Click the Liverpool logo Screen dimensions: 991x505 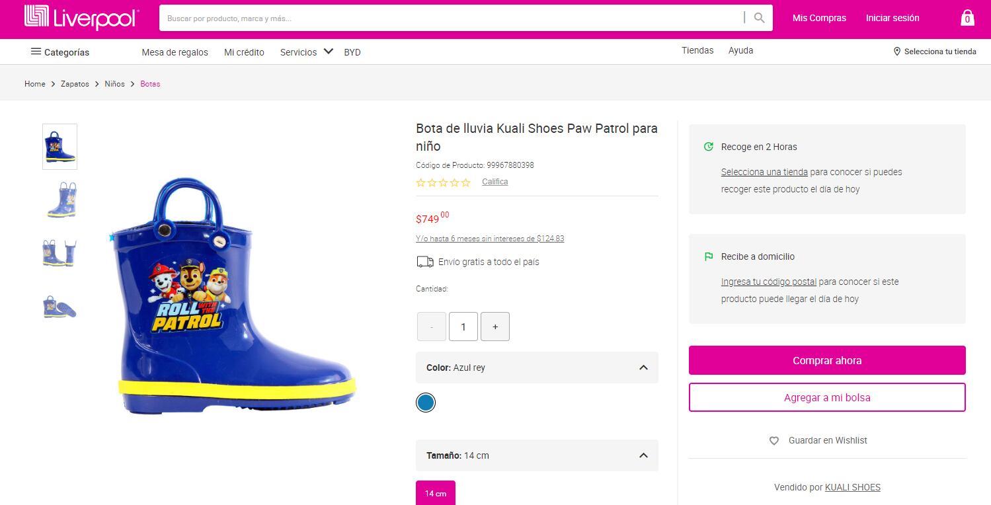pos(81,18)
